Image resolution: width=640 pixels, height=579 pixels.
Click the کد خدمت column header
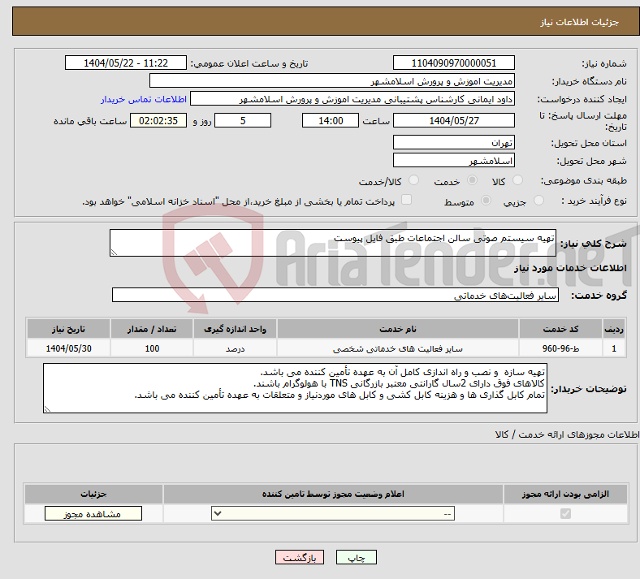coord(561,329)
